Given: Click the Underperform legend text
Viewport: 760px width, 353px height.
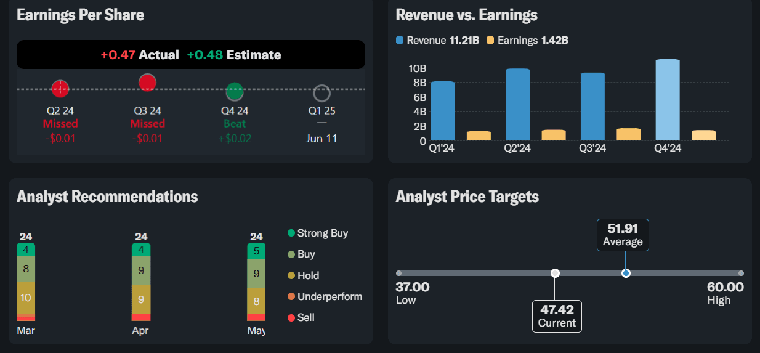Looking at the screenshot, I should pos(330,296).
